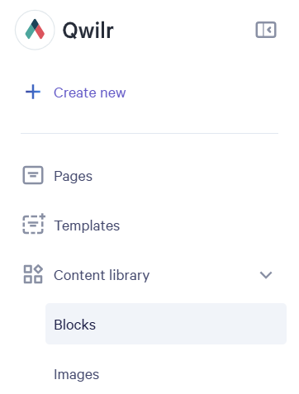Screen dimensions: 299x394
Task: Click the Qwilr logo icon
Action: click(35, 30)
